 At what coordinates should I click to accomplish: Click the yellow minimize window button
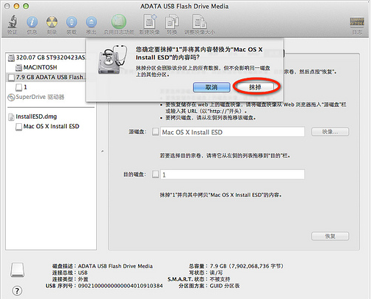(16, 6)
